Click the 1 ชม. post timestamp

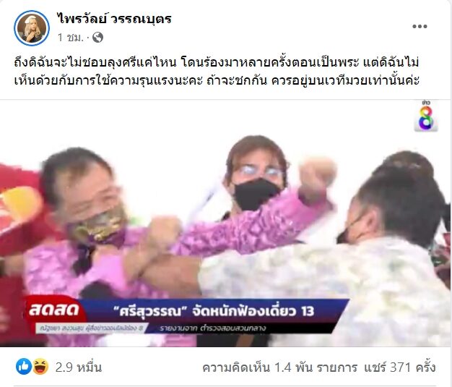[70, 38]
